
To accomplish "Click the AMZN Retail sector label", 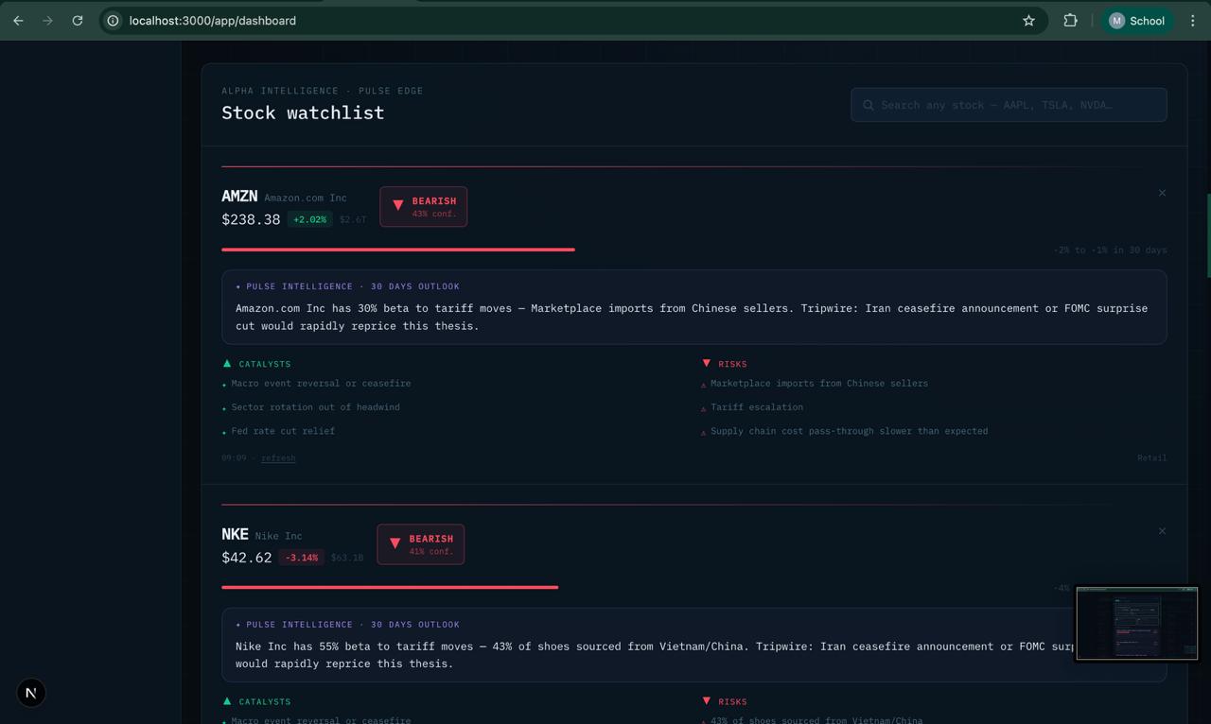I will [x=1151, y=457].
